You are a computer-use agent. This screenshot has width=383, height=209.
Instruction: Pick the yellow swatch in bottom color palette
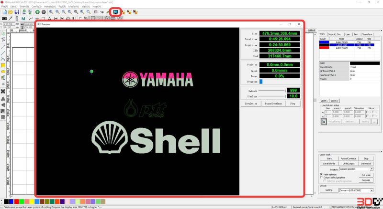[x=32, y=201]
